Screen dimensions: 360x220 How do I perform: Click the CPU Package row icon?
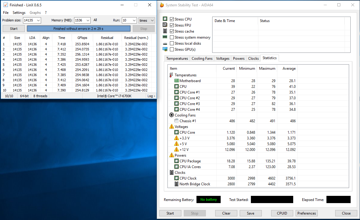click(x=176, y=161)
